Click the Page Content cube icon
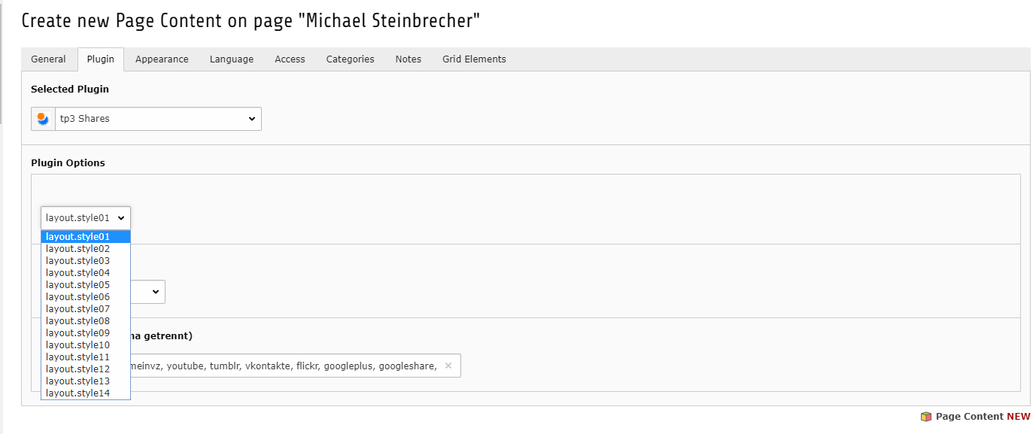 925,417
